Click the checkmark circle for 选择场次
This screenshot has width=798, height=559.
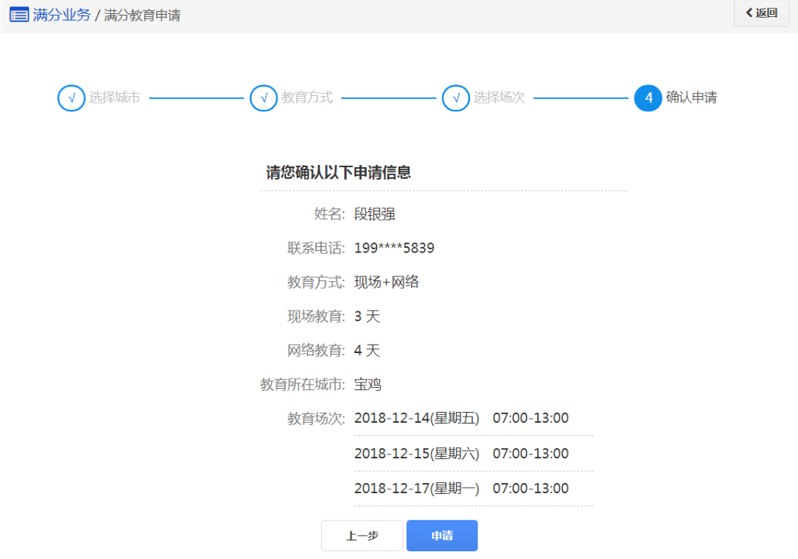pyautogui.click(x=456, y=98)
